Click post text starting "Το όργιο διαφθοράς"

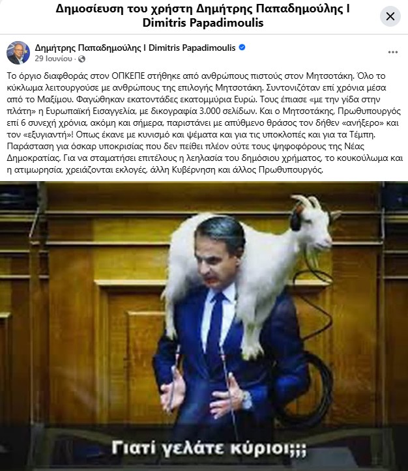(x=204, y=122)
